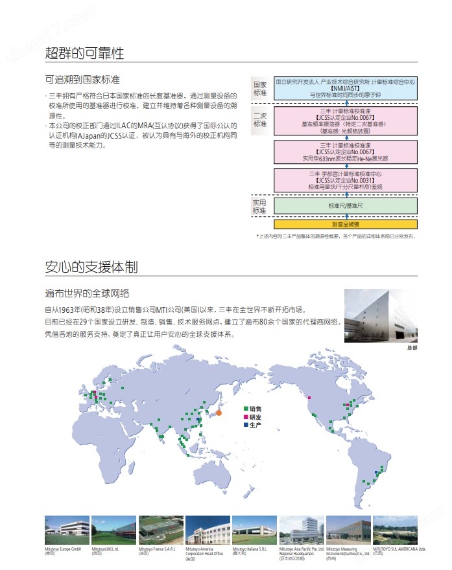Viewport: 452px width, 570px height.
Task: Click the 总部 headquarters building photo
Action: (381, 315)
